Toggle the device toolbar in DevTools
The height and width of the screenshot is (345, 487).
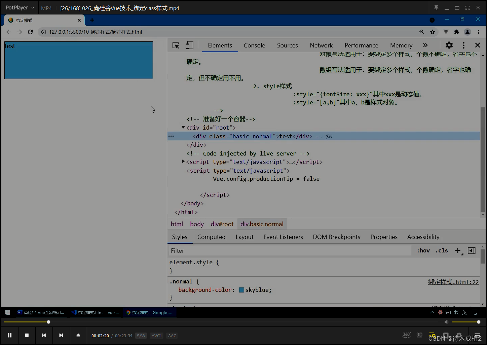point(189,45)
